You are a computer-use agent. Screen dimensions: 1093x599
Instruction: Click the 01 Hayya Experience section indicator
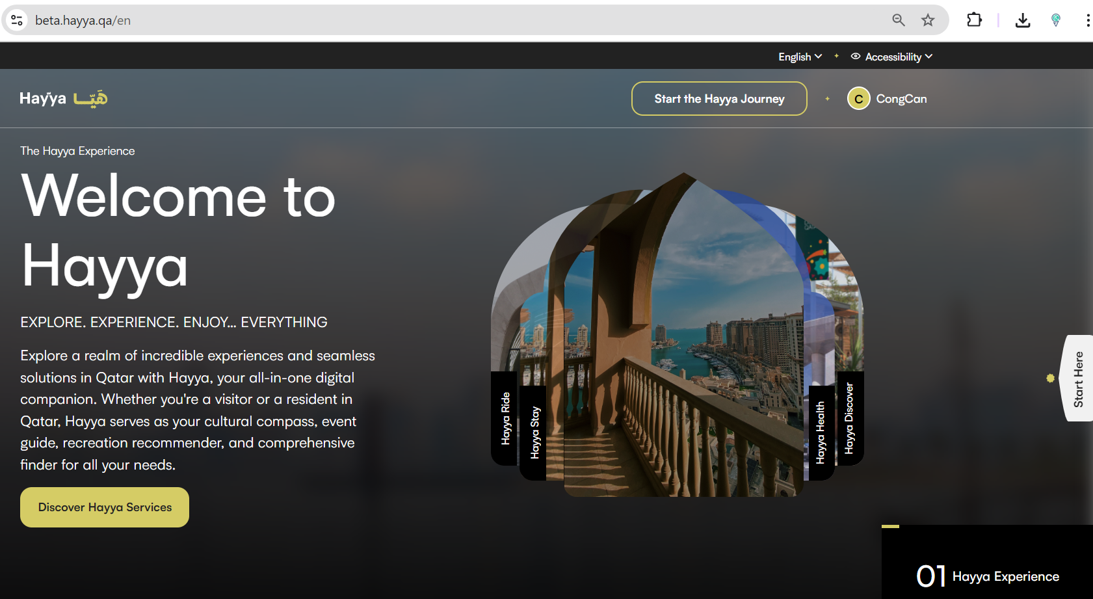coord(987,576)
